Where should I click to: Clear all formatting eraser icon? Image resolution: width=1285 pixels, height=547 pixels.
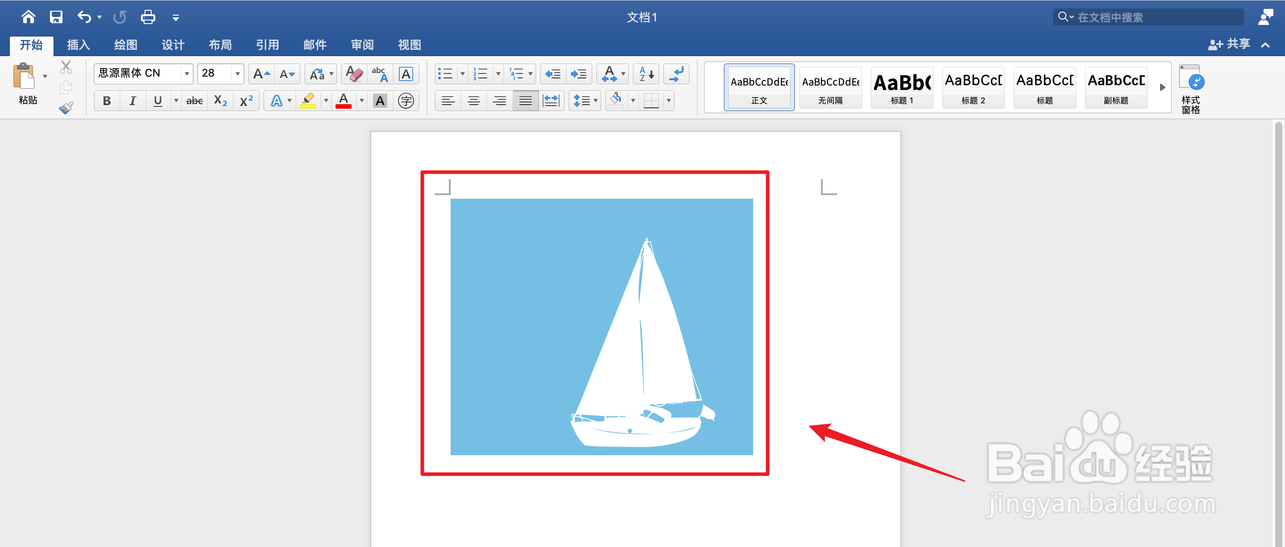(x=354, y=74)
